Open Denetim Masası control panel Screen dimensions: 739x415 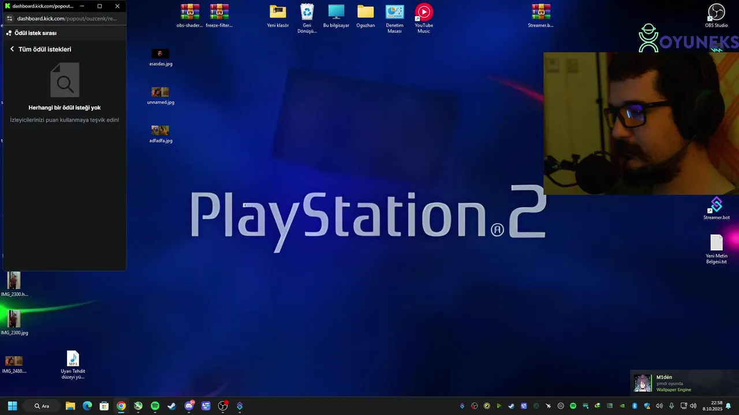(395, 18)
